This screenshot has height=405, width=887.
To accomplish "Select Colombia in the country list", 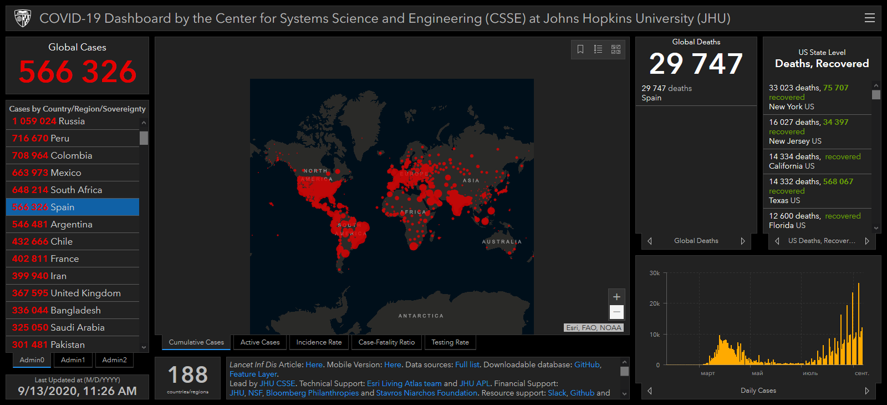I will pyautogui.click(x=73, y=155).
